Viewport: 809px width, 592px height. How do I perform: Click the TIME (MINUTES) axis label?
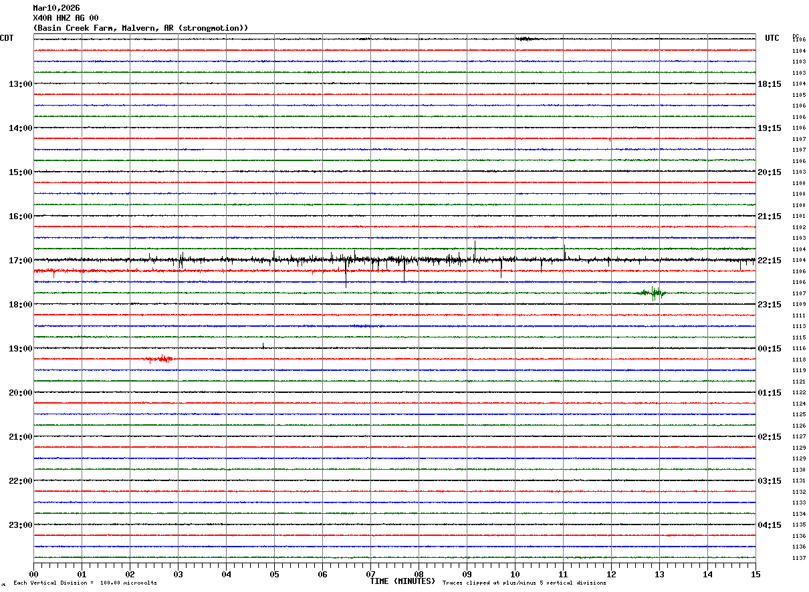402,581
